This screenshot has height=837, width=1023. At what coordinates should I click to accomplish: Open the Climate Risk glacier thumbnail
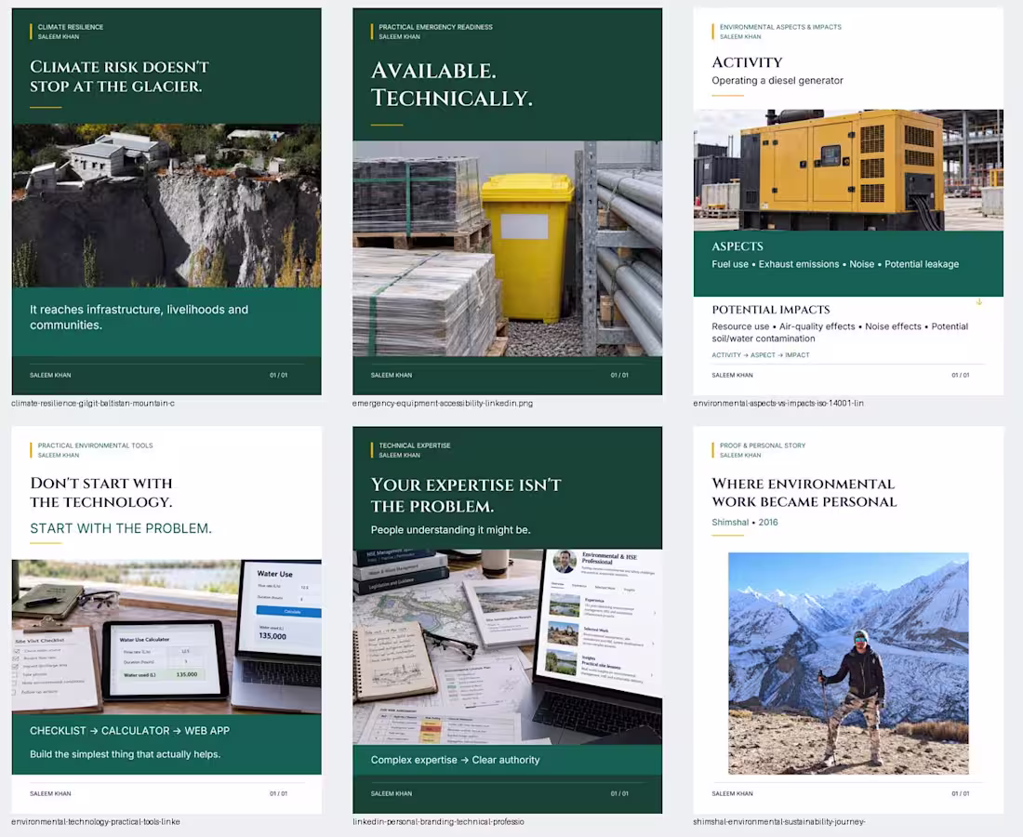(166, 201)
